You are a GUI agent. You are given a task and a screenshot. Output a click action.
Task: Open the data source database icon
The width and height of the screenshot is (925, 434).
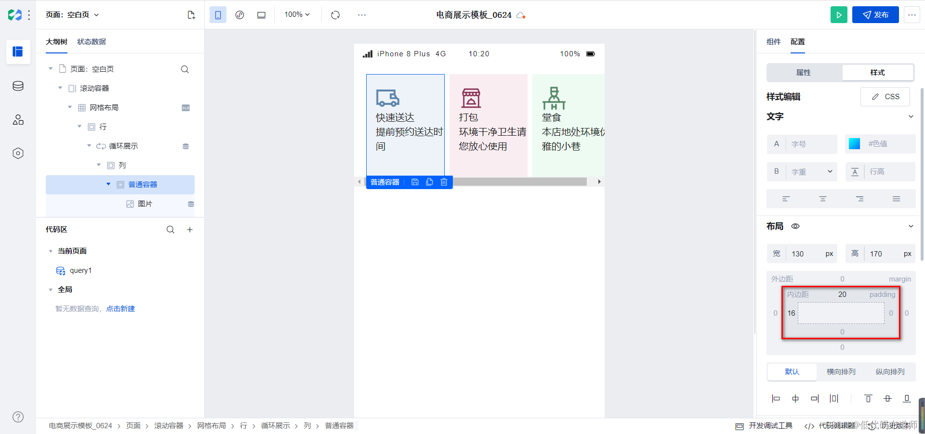click(x=18, y=86)
